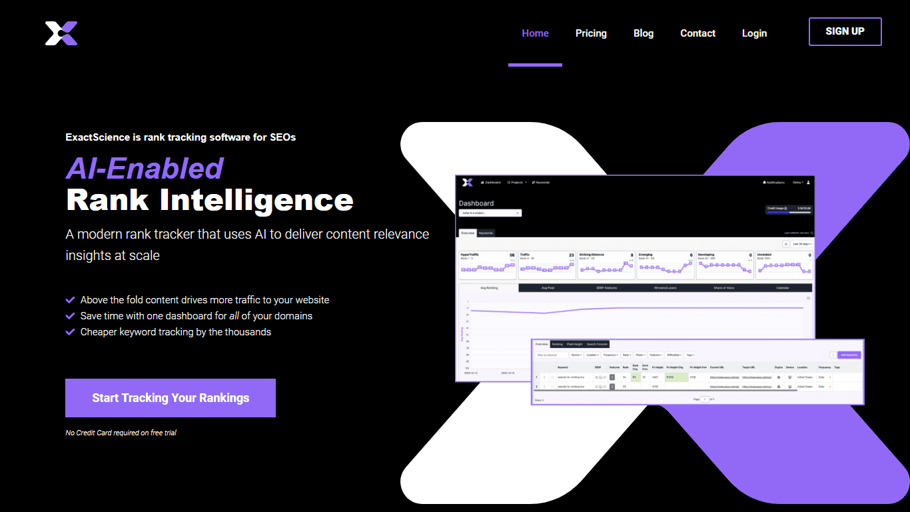Click the ExactScience X logo
Image resolution: width=910 pixels, height=512 pixels.
click(61, 33)
